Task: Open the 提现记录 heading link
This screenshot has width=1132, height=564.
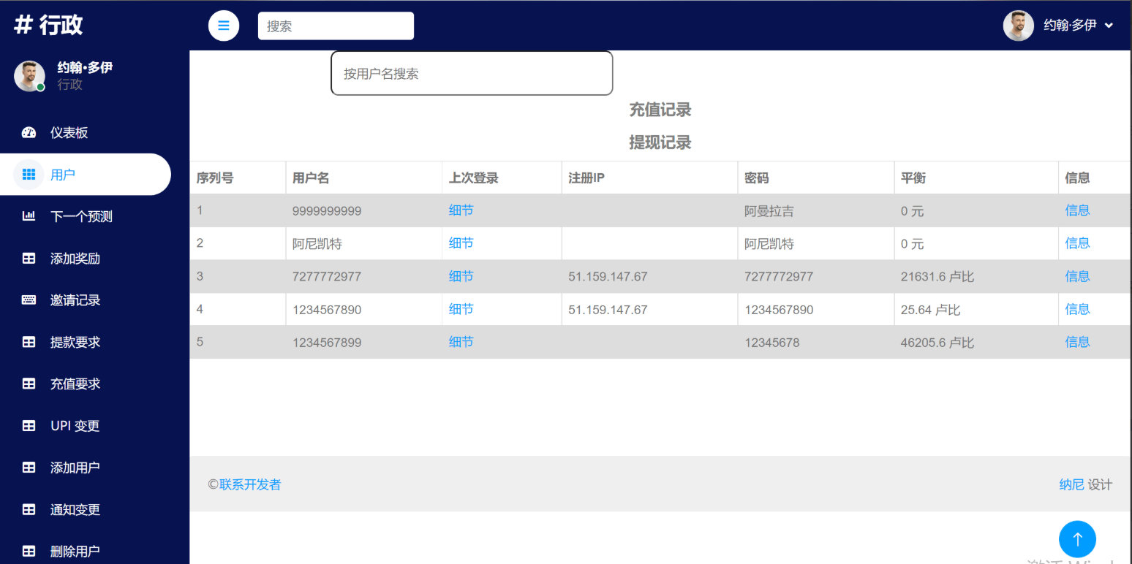Action: point(660,142)
